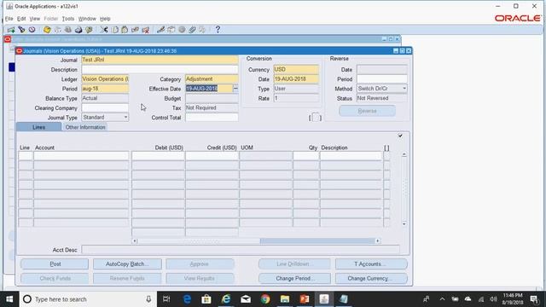Click the Copy toolbar icon

[115, 30]
